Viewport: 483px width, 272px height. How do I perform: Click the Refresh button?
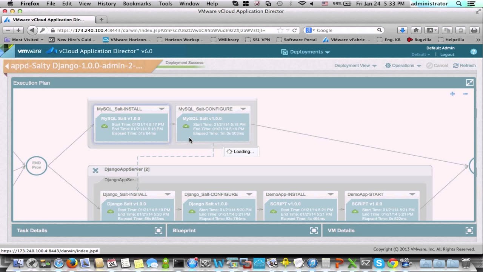point(465,66)
